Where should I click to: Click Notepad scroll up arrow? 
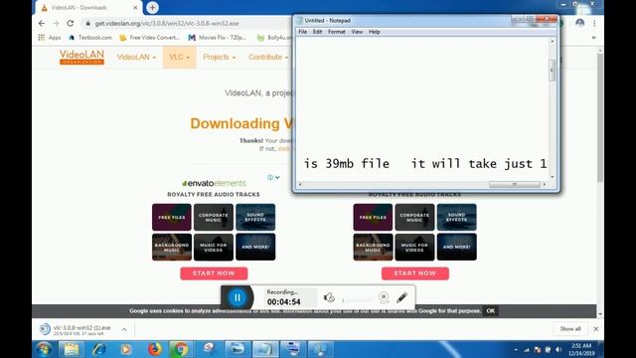point(553,42)
